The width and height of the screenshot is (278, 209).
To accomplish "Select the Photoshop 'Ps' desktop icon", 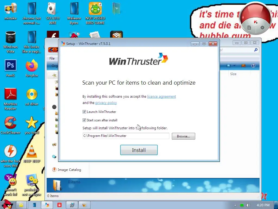I will 11,68.
